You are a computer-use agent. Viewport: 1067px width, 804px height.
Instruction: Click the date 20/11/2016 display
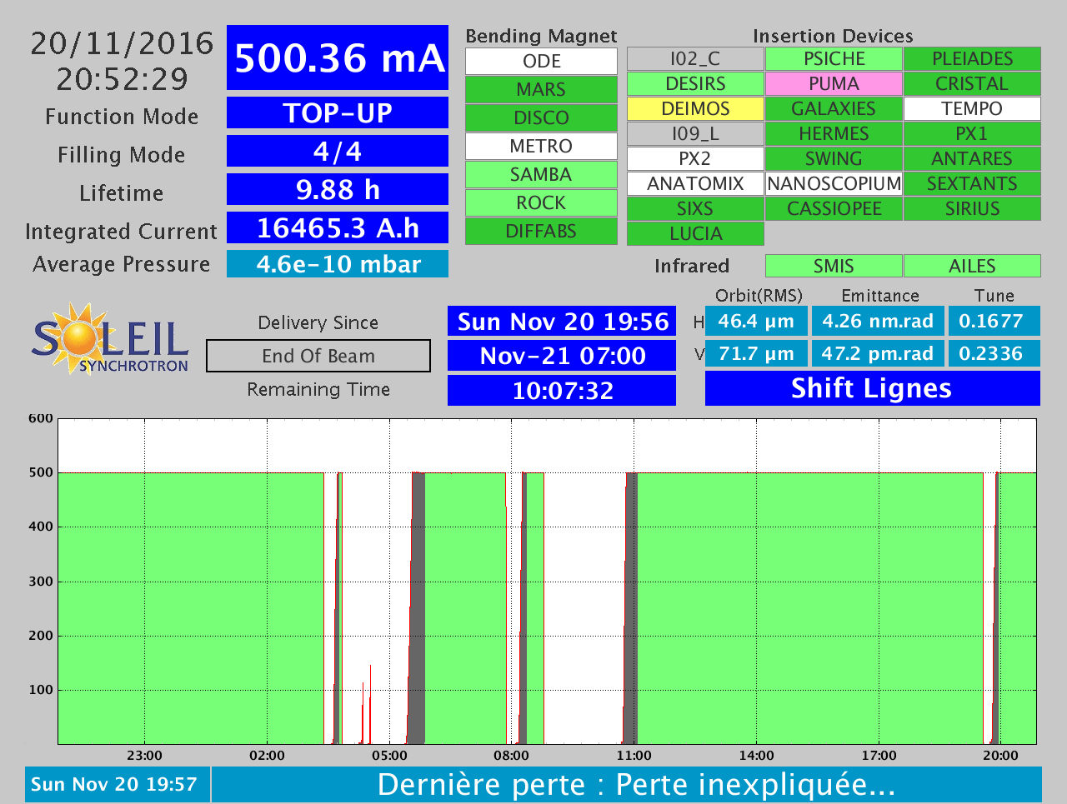[x=123, y=43]
